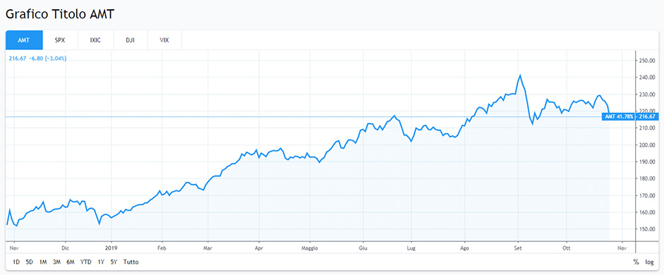Click the Mar time axis label
Image resolution: width=664 pixels, height=275 pixels.
pos(207,248)
